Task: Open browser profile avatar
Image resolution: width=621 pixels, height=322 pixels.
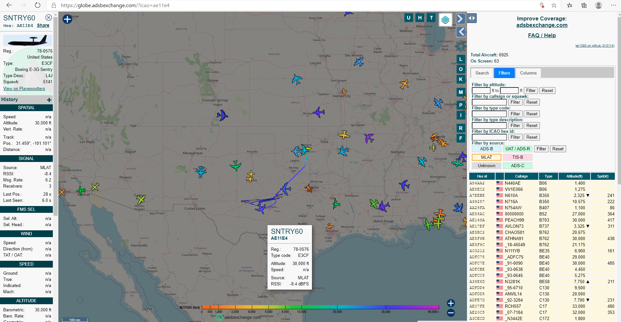Action: pos(599,5)
